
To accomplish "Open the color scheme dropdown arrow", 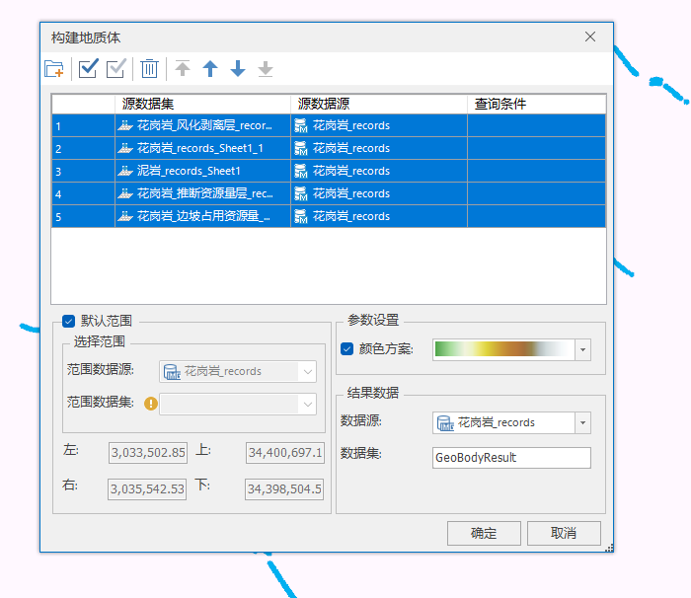I will coord(582,350).
